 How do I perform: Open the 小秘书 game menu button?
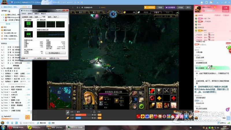pos(157,12)
